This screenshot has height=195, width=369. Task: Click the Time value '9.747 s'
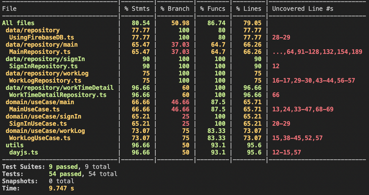61,188
